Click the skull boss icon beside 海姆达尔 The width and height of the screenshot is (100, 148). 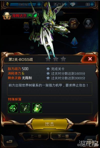tap(7, 16)
